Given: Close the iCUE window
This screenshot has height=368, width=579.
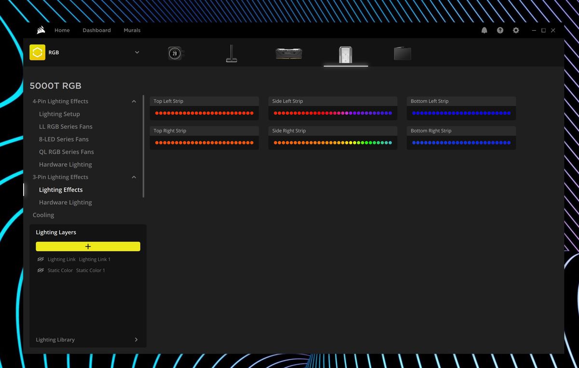Looking at the screenshot, I should [x=553, y=30].
